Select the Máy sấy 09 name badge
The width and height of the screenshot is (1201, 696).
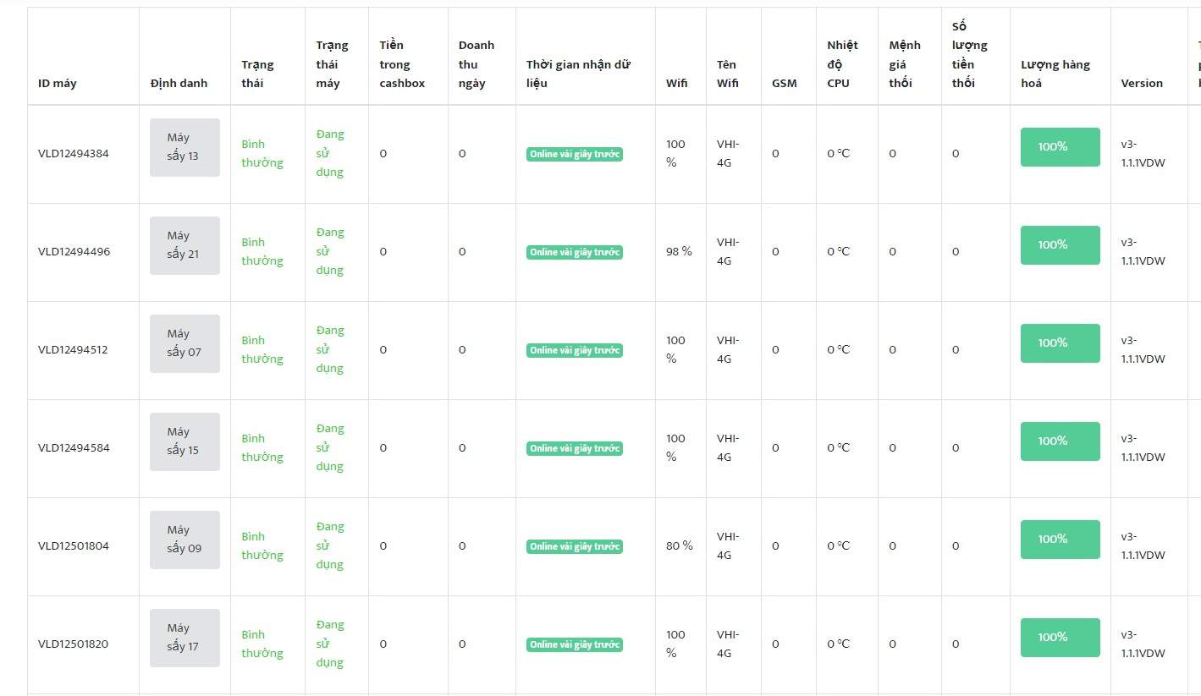click(x=185, y=540)
